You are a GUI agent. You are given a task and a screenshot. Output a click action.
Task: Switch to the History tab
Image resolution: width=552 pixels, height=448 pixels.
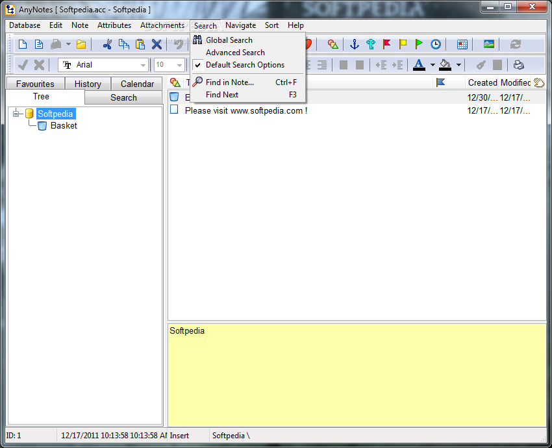(x=88, y=84)
